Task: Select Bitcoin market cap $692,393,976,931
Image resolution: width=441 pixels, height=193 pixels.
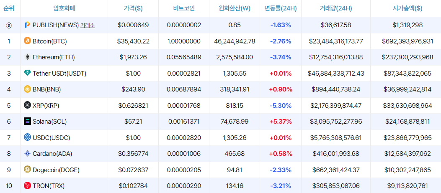Action: (407, 41)
